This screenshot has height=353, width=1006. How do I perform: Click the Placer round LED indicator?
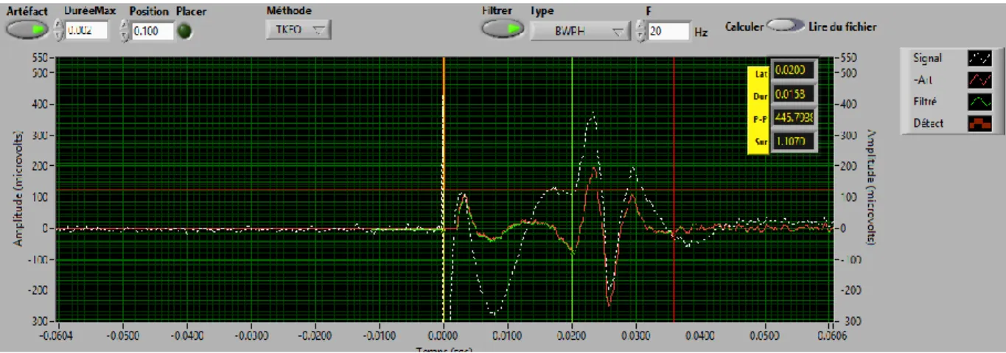pyautogui.click(x=186, y=30)
